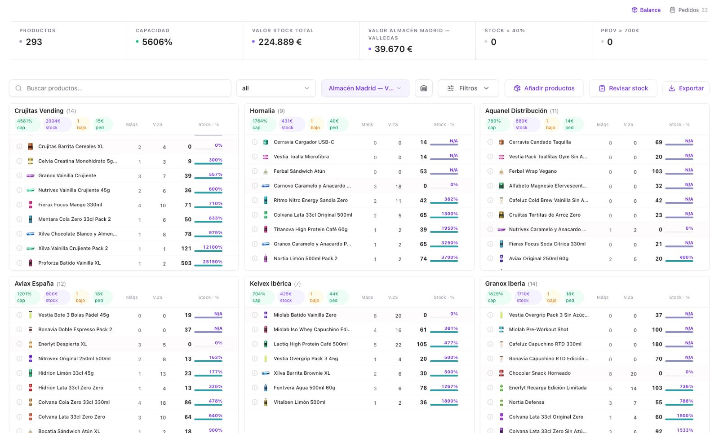Open the Pedidos tab with 22 orders
719x433 pixels.
tap(688, 10)
